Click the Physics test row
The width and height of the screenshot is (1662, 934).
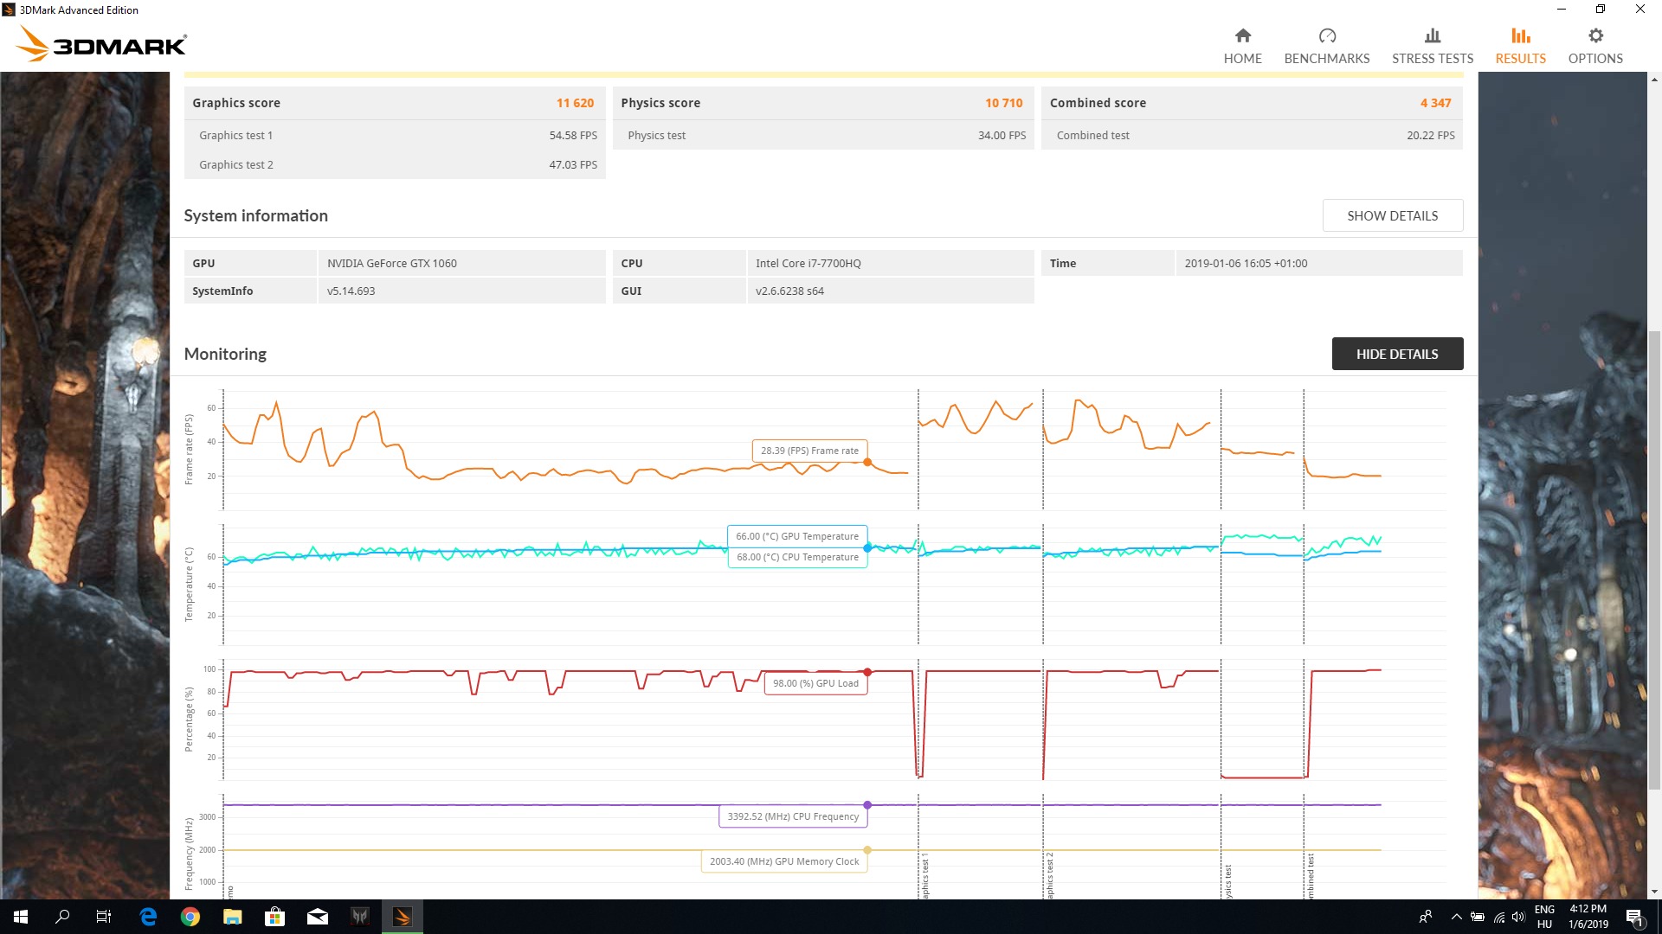(823, 135)
